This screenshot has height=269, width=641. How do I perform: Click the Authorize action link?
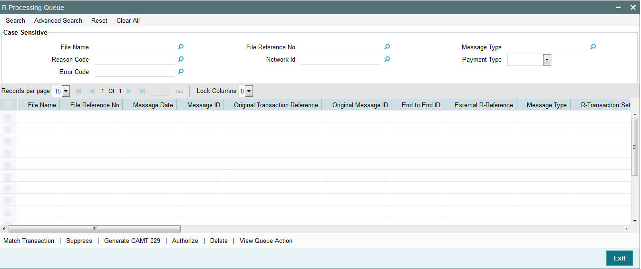pos(185,241)
